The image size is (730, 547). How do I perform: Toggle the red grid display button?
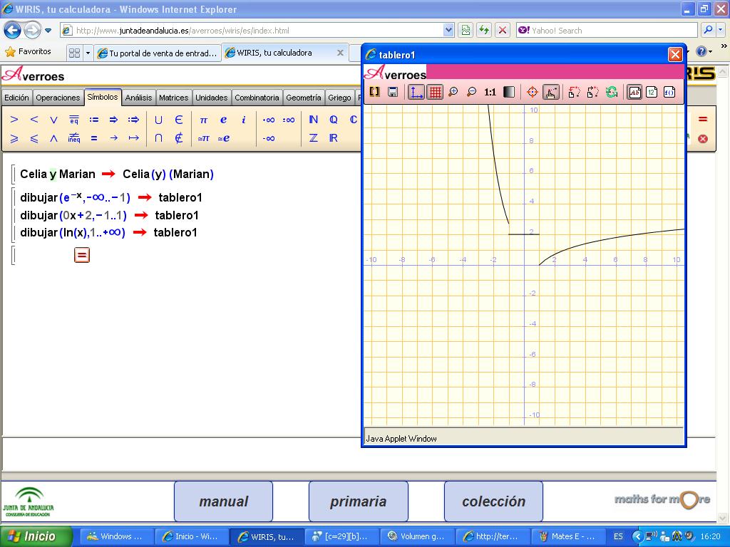coord(435,92)
